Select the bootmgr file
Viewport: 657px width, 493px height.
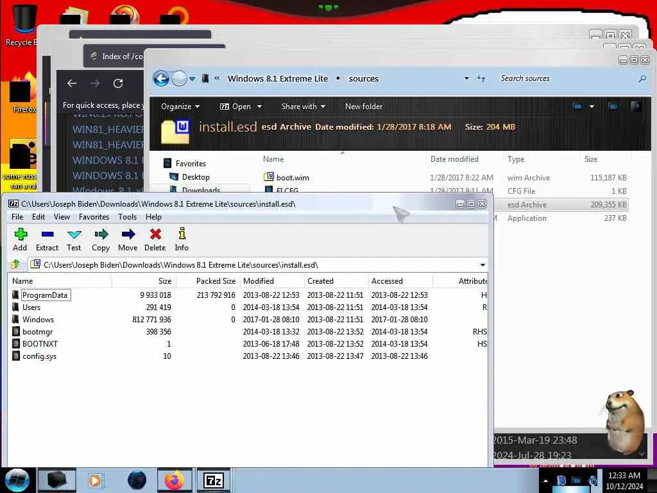(x=247, y=332)
